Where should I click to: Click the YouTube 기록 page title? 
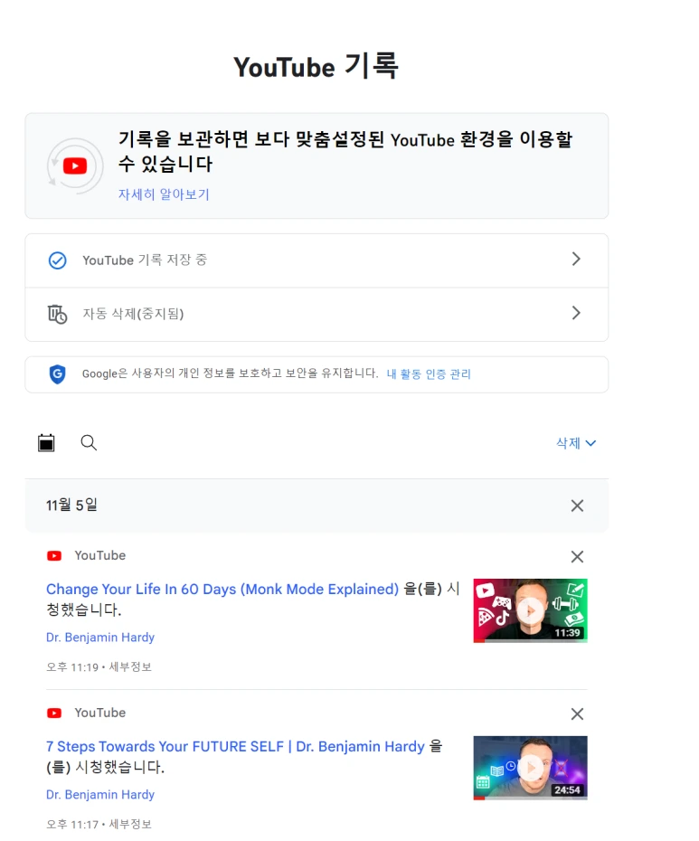click(x=316, y=67)
